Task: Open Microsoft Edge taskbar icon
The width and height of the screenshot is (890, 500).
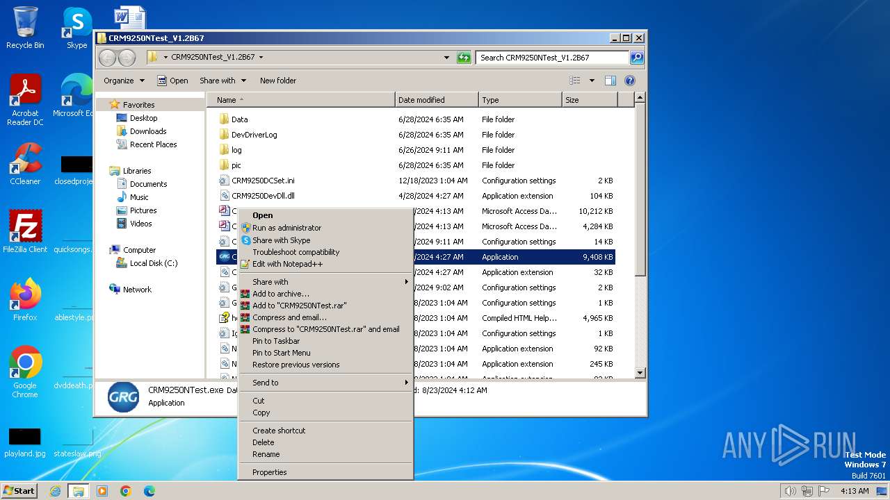Action: click(149, 491)
